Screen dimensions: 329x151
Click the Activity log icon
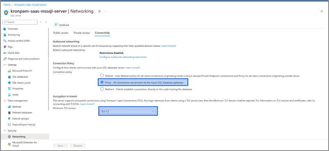5,35
